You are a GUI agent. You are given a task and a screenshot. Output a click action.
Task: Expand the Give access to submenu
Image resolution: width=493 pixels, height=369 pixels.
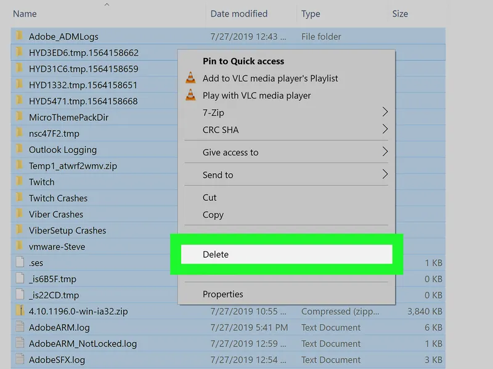point(287,152)
